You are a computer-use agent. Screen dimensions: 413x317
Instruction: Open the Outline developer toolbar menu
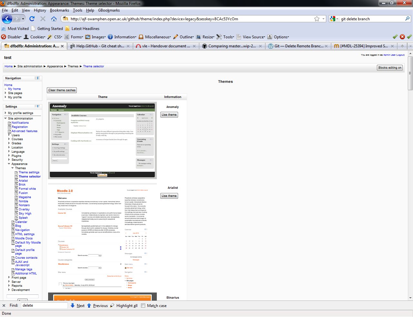coord(184,37)
